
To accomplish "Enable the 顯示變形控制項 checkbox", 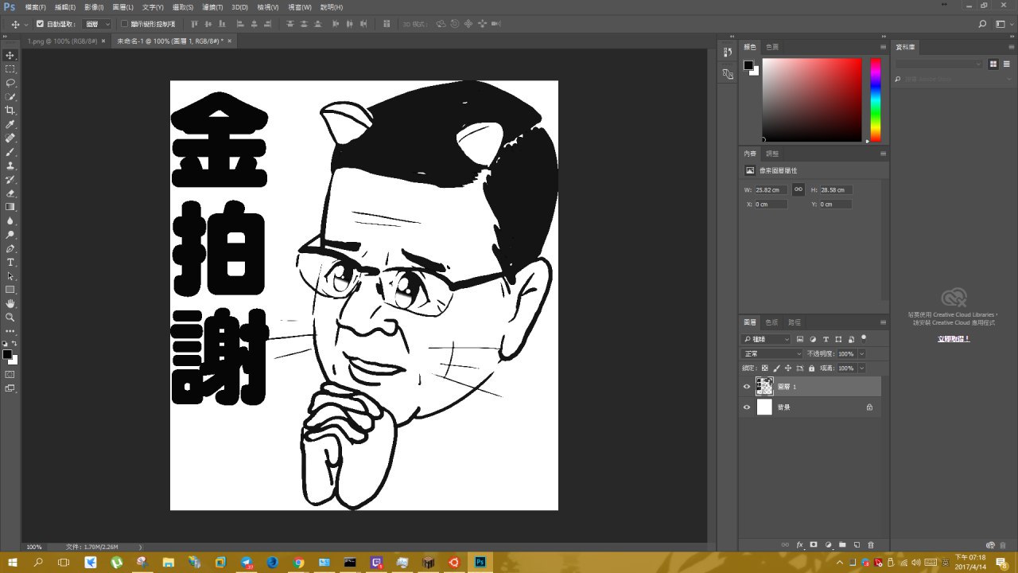I will pyautogui.click(x=124, y=24).
